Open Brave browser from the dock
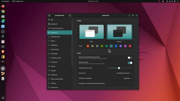Screen dimensions: 180x101 pos(3,52)
